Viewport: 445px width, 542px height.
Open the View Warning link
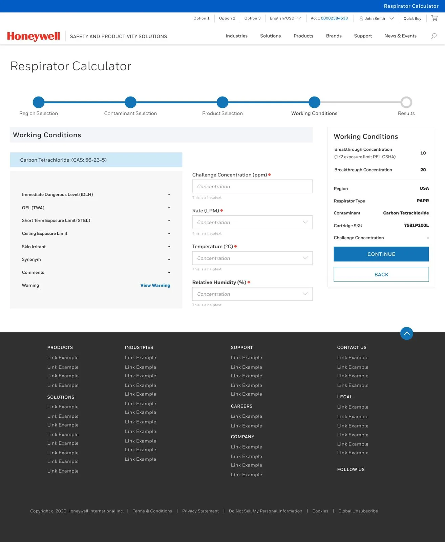point(155,285)
